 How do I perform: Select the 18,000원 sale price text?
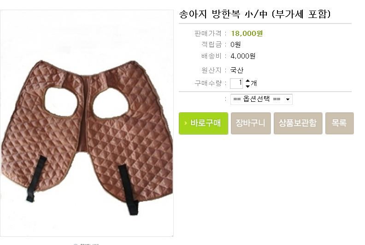click(247, 34)
